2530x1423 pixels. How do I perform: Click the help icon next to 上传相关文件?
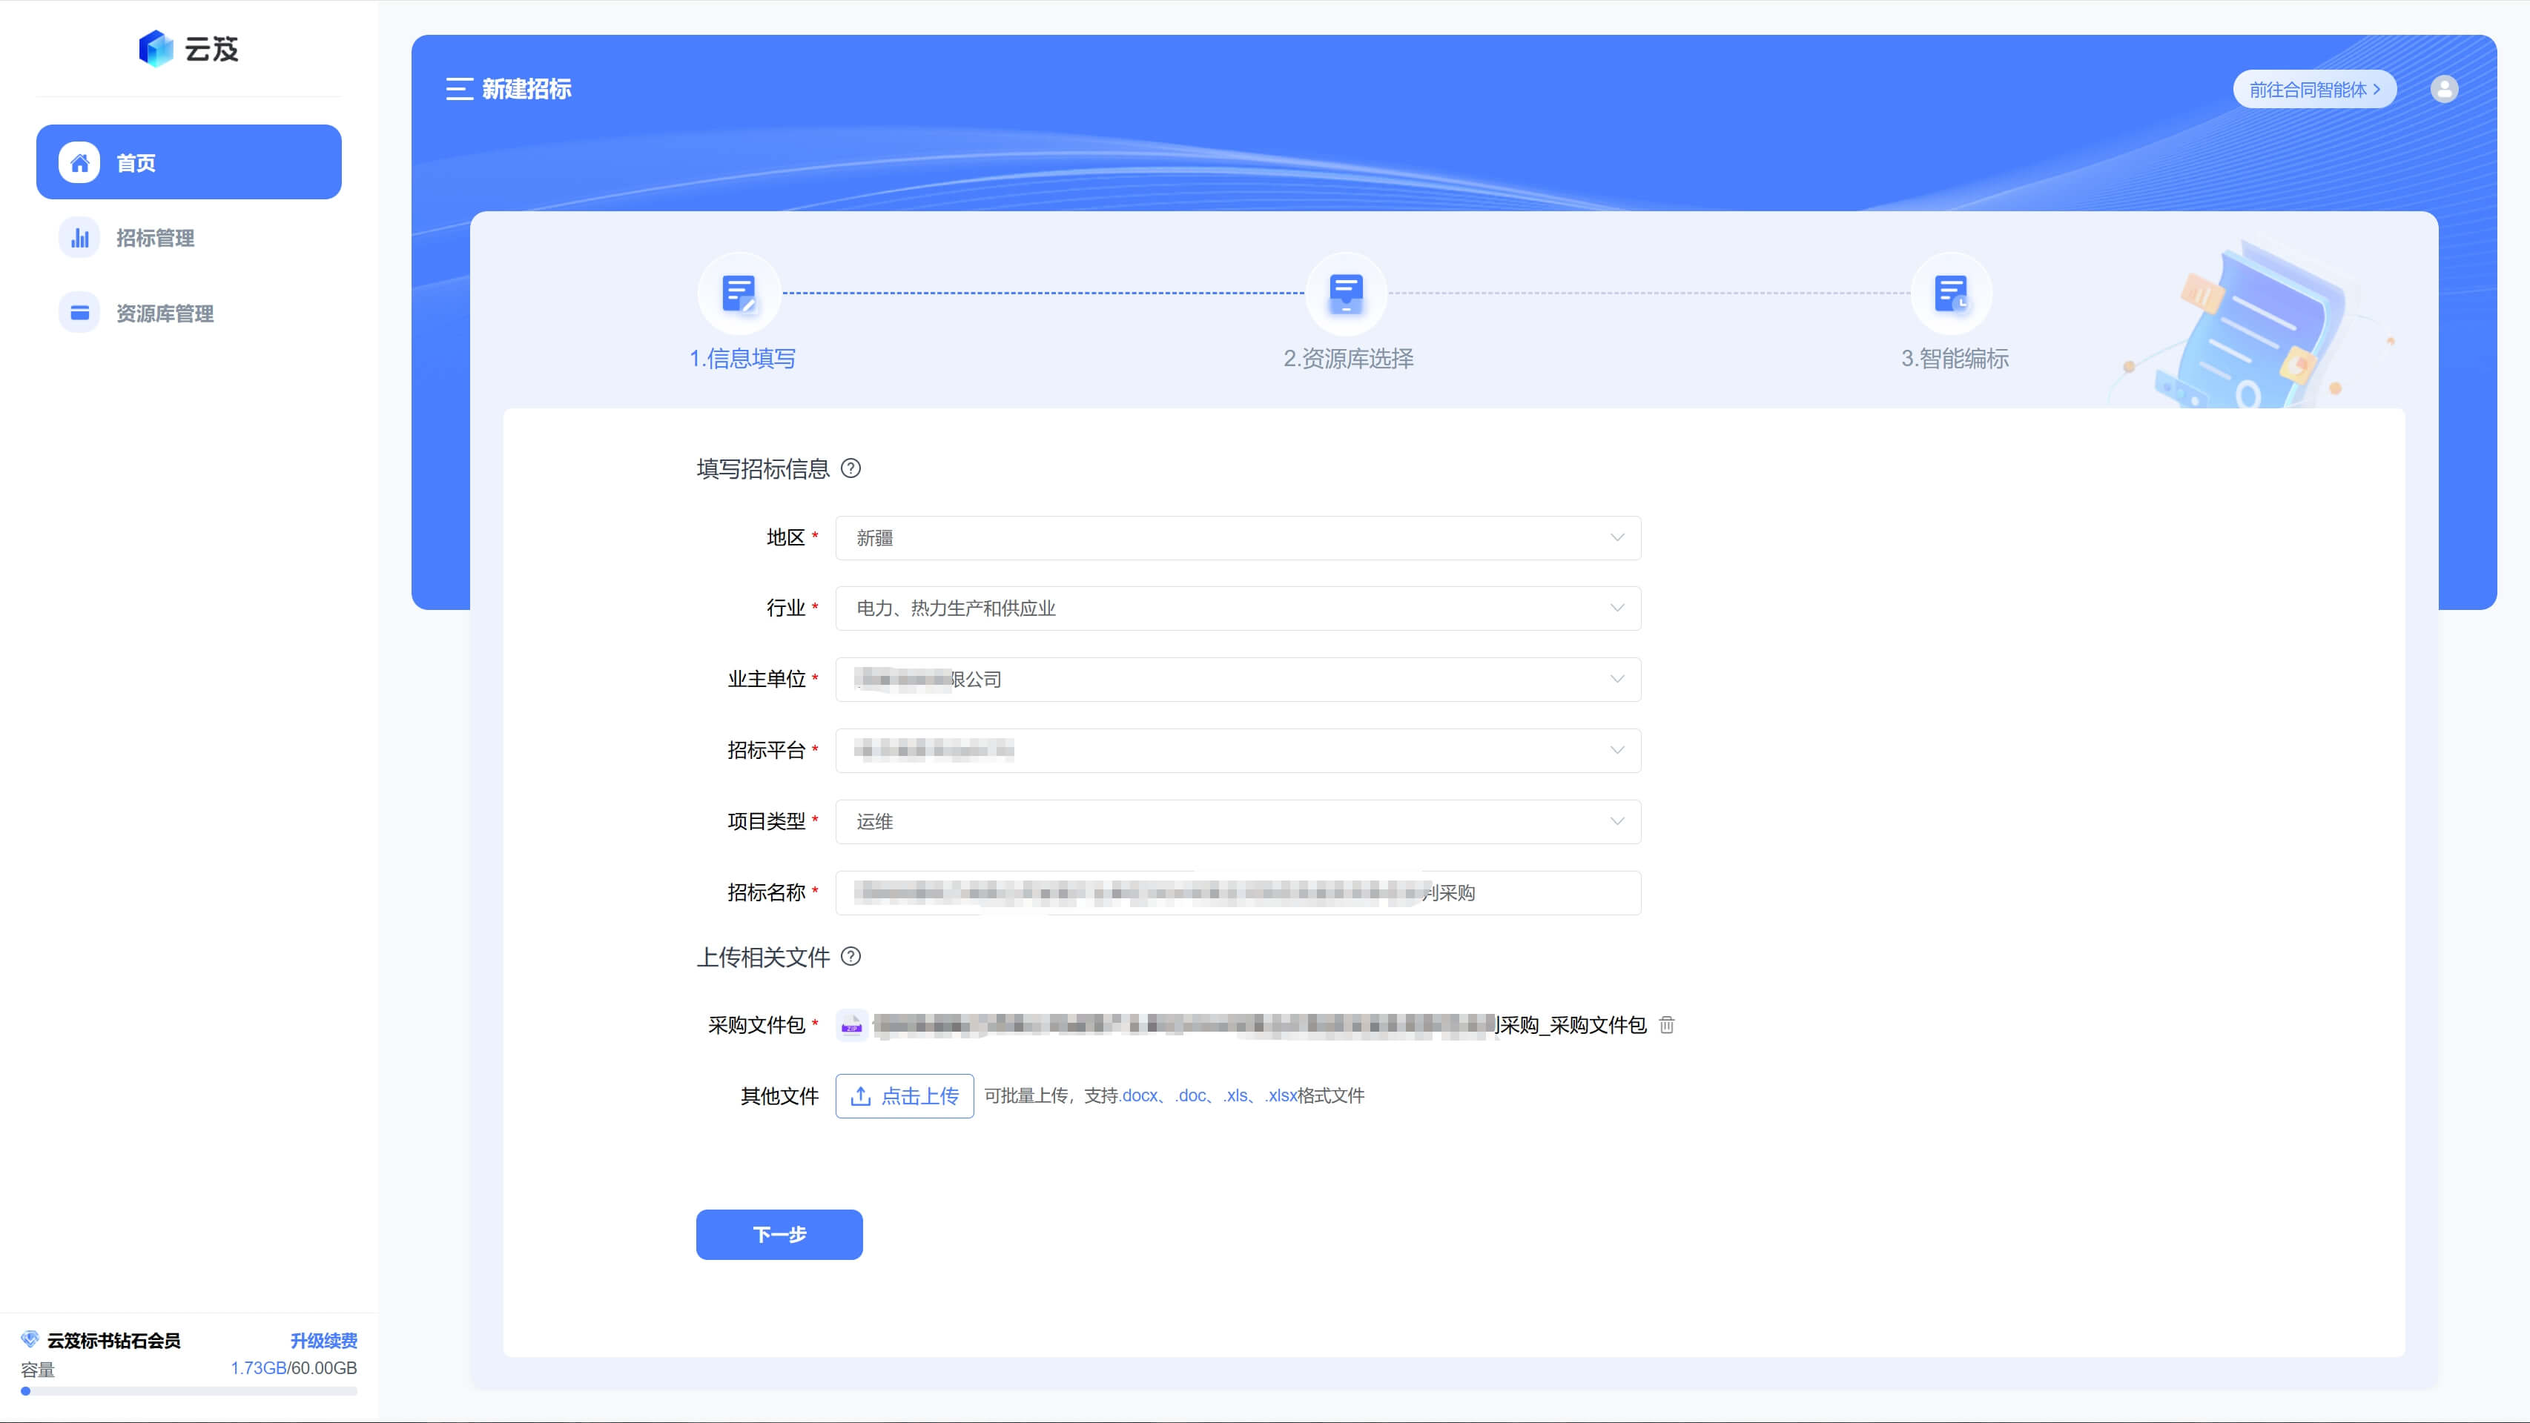(851, 957)
